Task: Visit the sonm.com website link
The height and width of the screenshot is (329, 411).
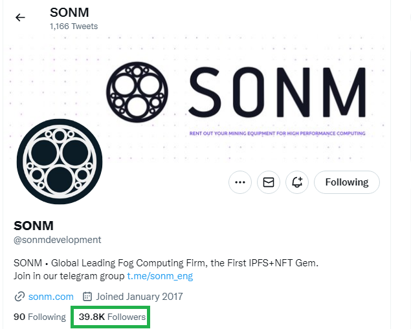Action: pos(51,297)
